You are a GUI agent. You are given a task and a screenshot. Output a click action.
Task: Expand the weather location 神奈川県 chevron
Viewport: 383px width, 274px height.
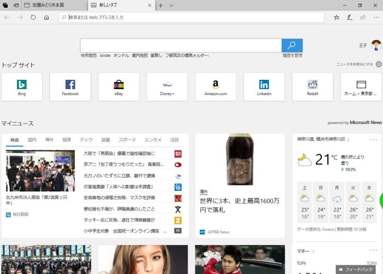click(349, 139)
